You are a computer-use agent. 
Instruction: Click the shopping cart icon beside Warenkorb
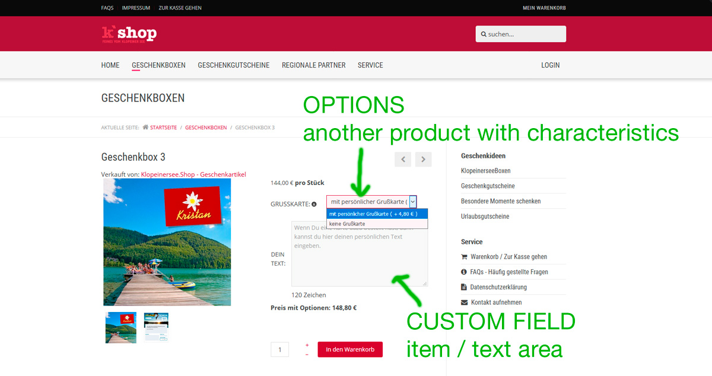pyautogui.click(x=464, y=257)
